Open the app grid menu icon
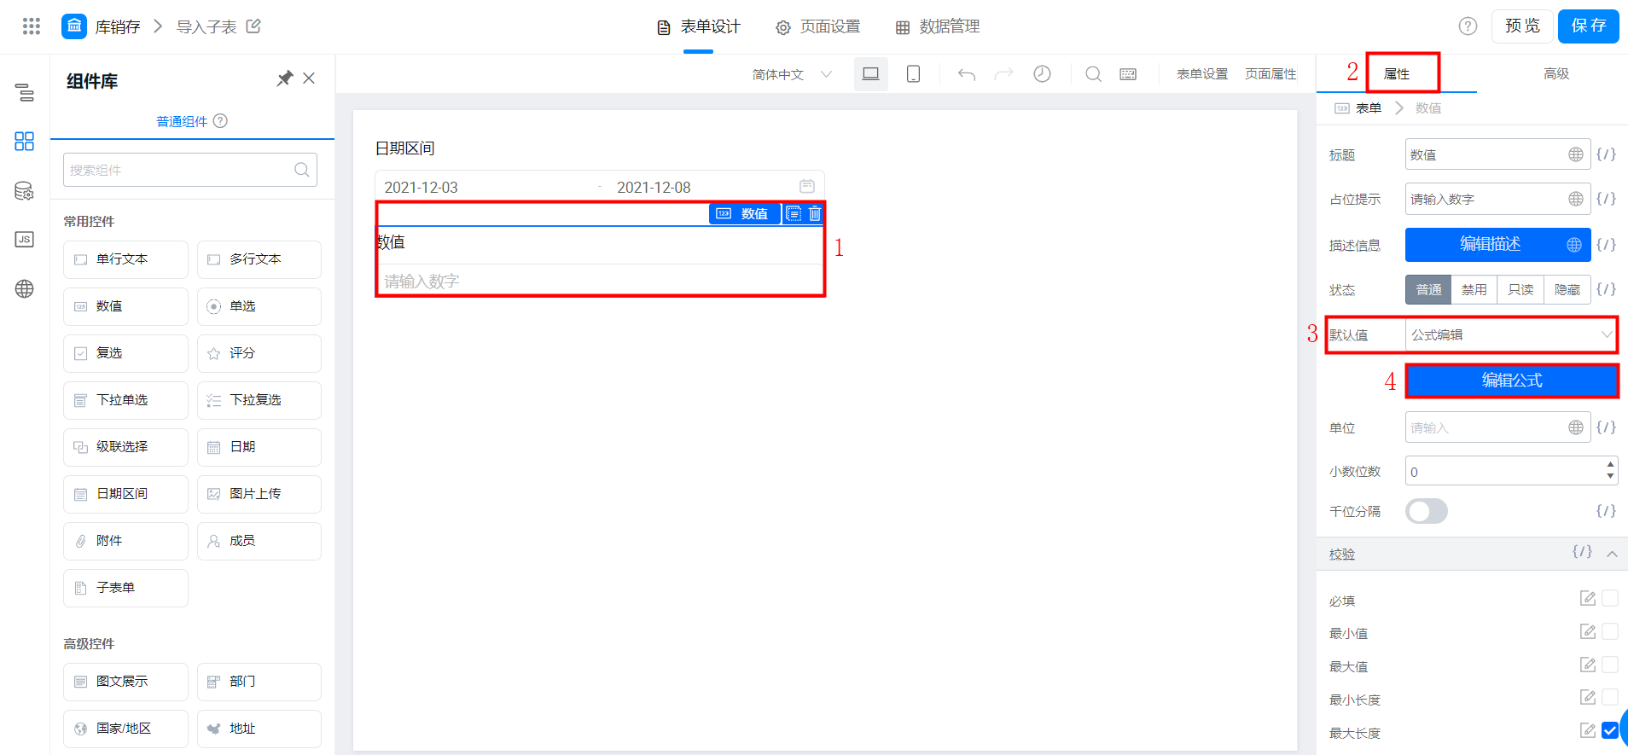 pos(32,26)
